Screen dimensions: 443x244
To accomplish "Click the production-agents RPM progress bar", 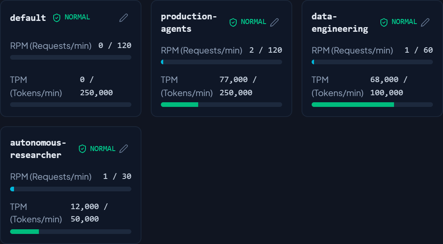I will [221, 62].
